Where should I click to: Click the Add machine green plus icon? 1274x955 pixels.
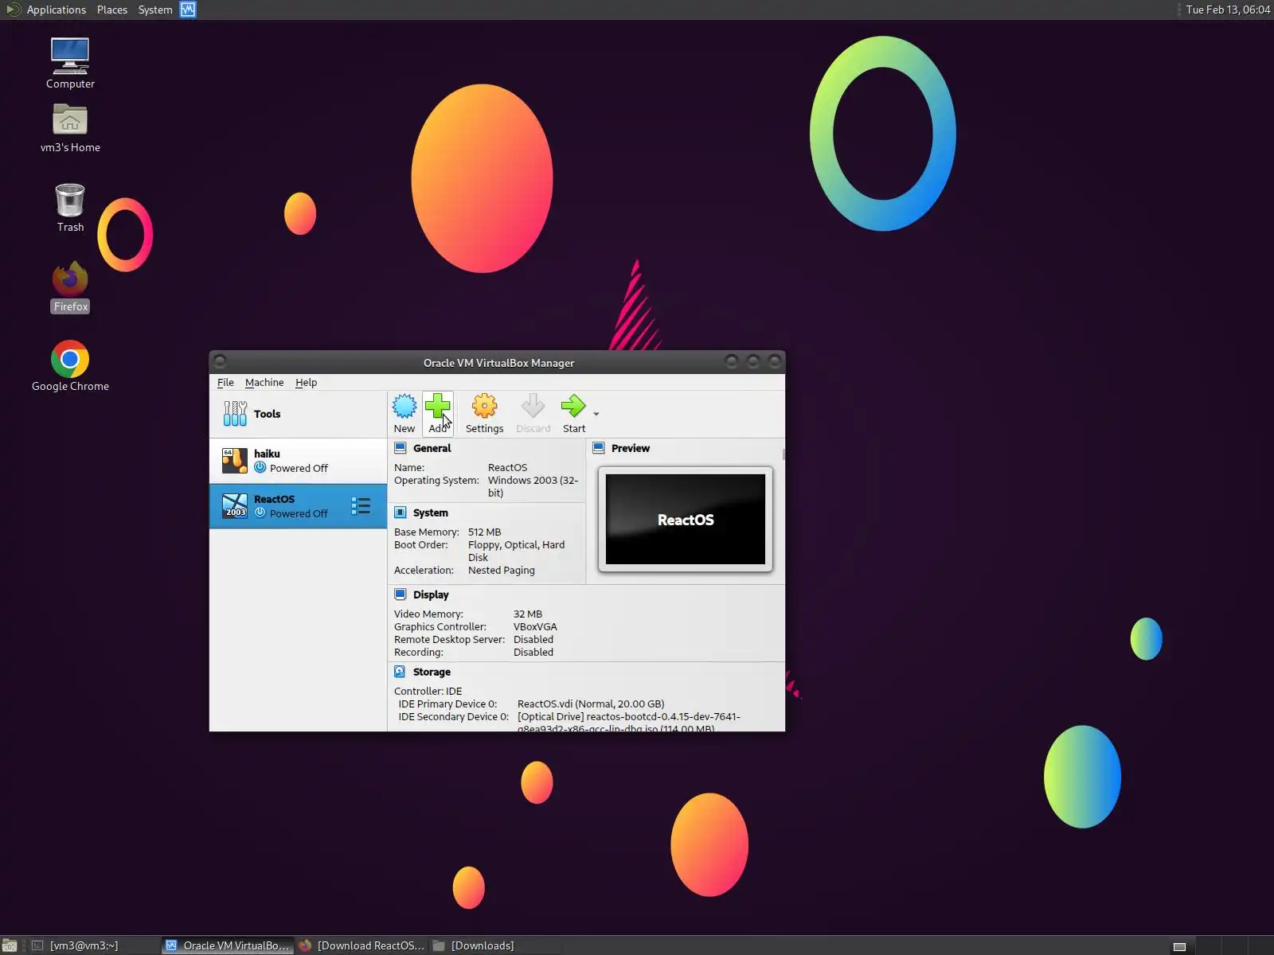(x=438, y=413)
